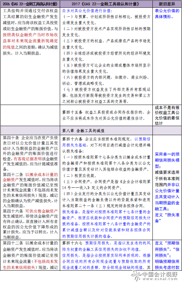This screenshot has width=182, height=283.
Task: Select the note "明确预期信用损失考虑付款"
Action: [167, 265]
